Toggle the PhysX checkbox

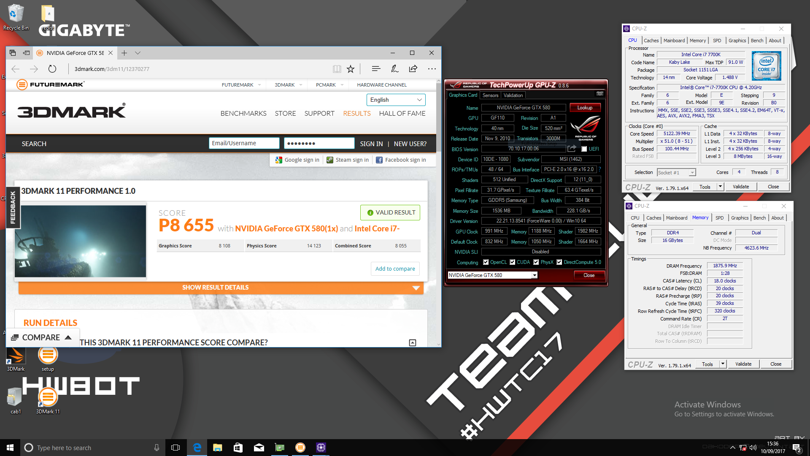pos(536,262)
